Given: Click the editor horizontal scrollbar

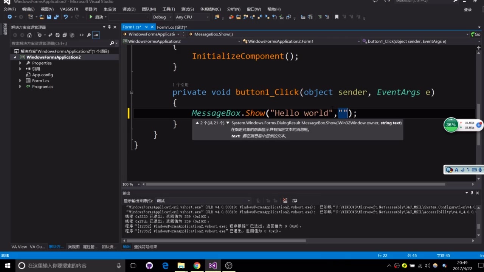Looking at the screenshot, I should tap(295, 184).
